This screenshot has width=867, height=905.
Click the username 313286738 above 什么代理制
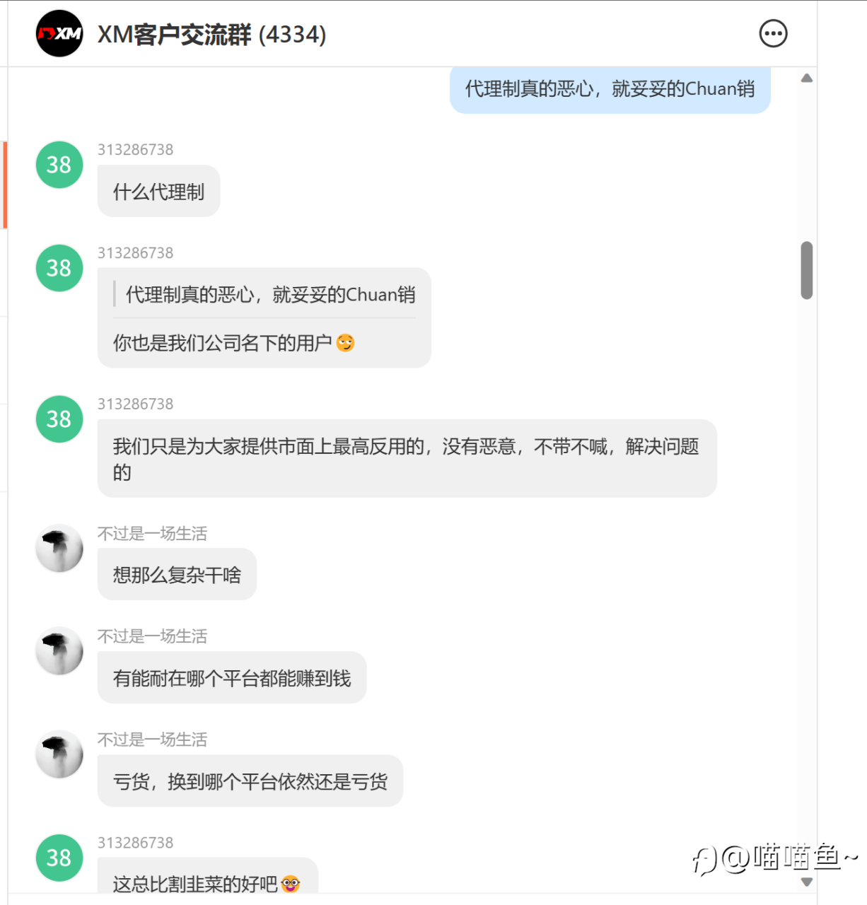[x=135, y=149]
